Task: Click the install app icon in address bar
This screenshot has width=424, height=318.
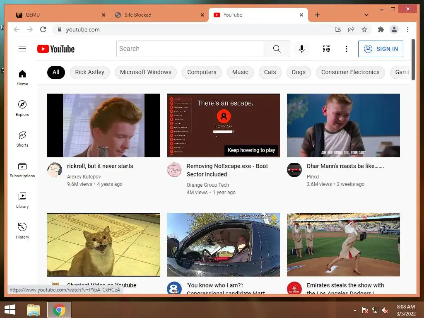Action: tap(338, 29)
